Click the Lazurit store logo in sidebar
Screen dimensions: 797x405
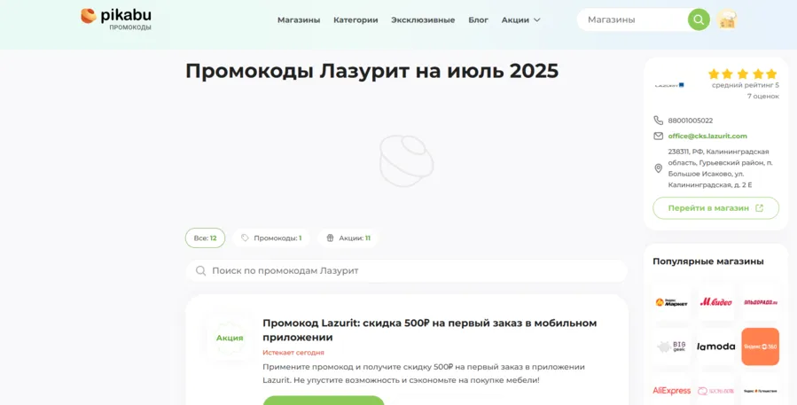tap(669, 85)
